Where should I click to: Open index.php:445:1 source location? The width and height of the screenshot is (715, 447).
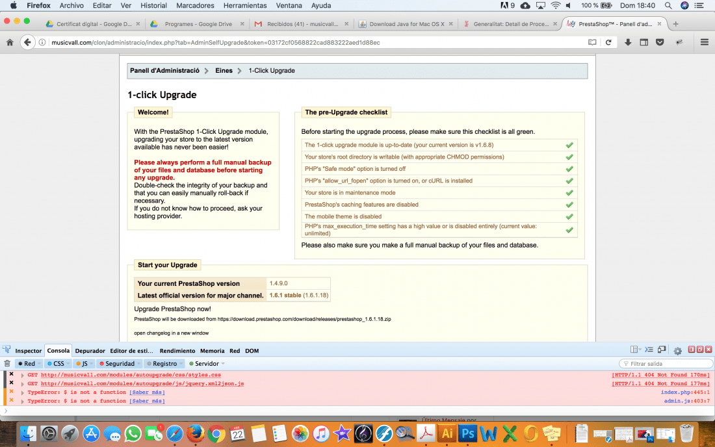(685, 392)
